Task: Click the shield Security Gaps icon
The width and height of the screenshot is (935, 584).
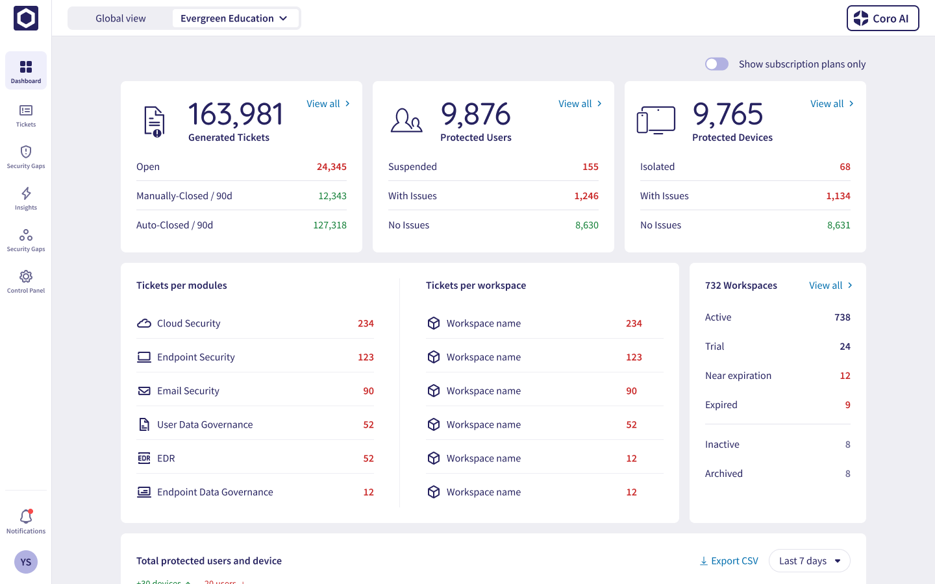Action: pyautogui.click(x=26, y=156)
